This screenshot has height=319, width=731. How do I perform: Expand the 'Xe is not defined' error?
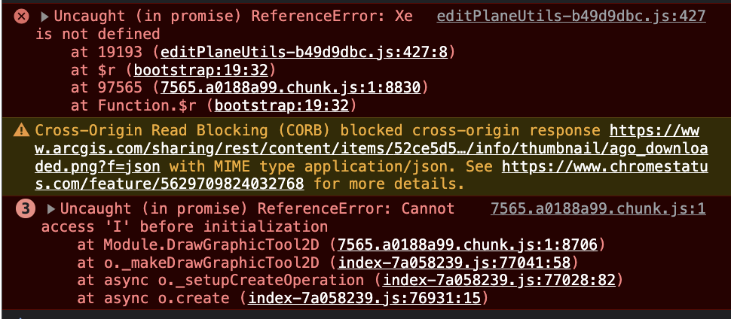click(44, 16)
